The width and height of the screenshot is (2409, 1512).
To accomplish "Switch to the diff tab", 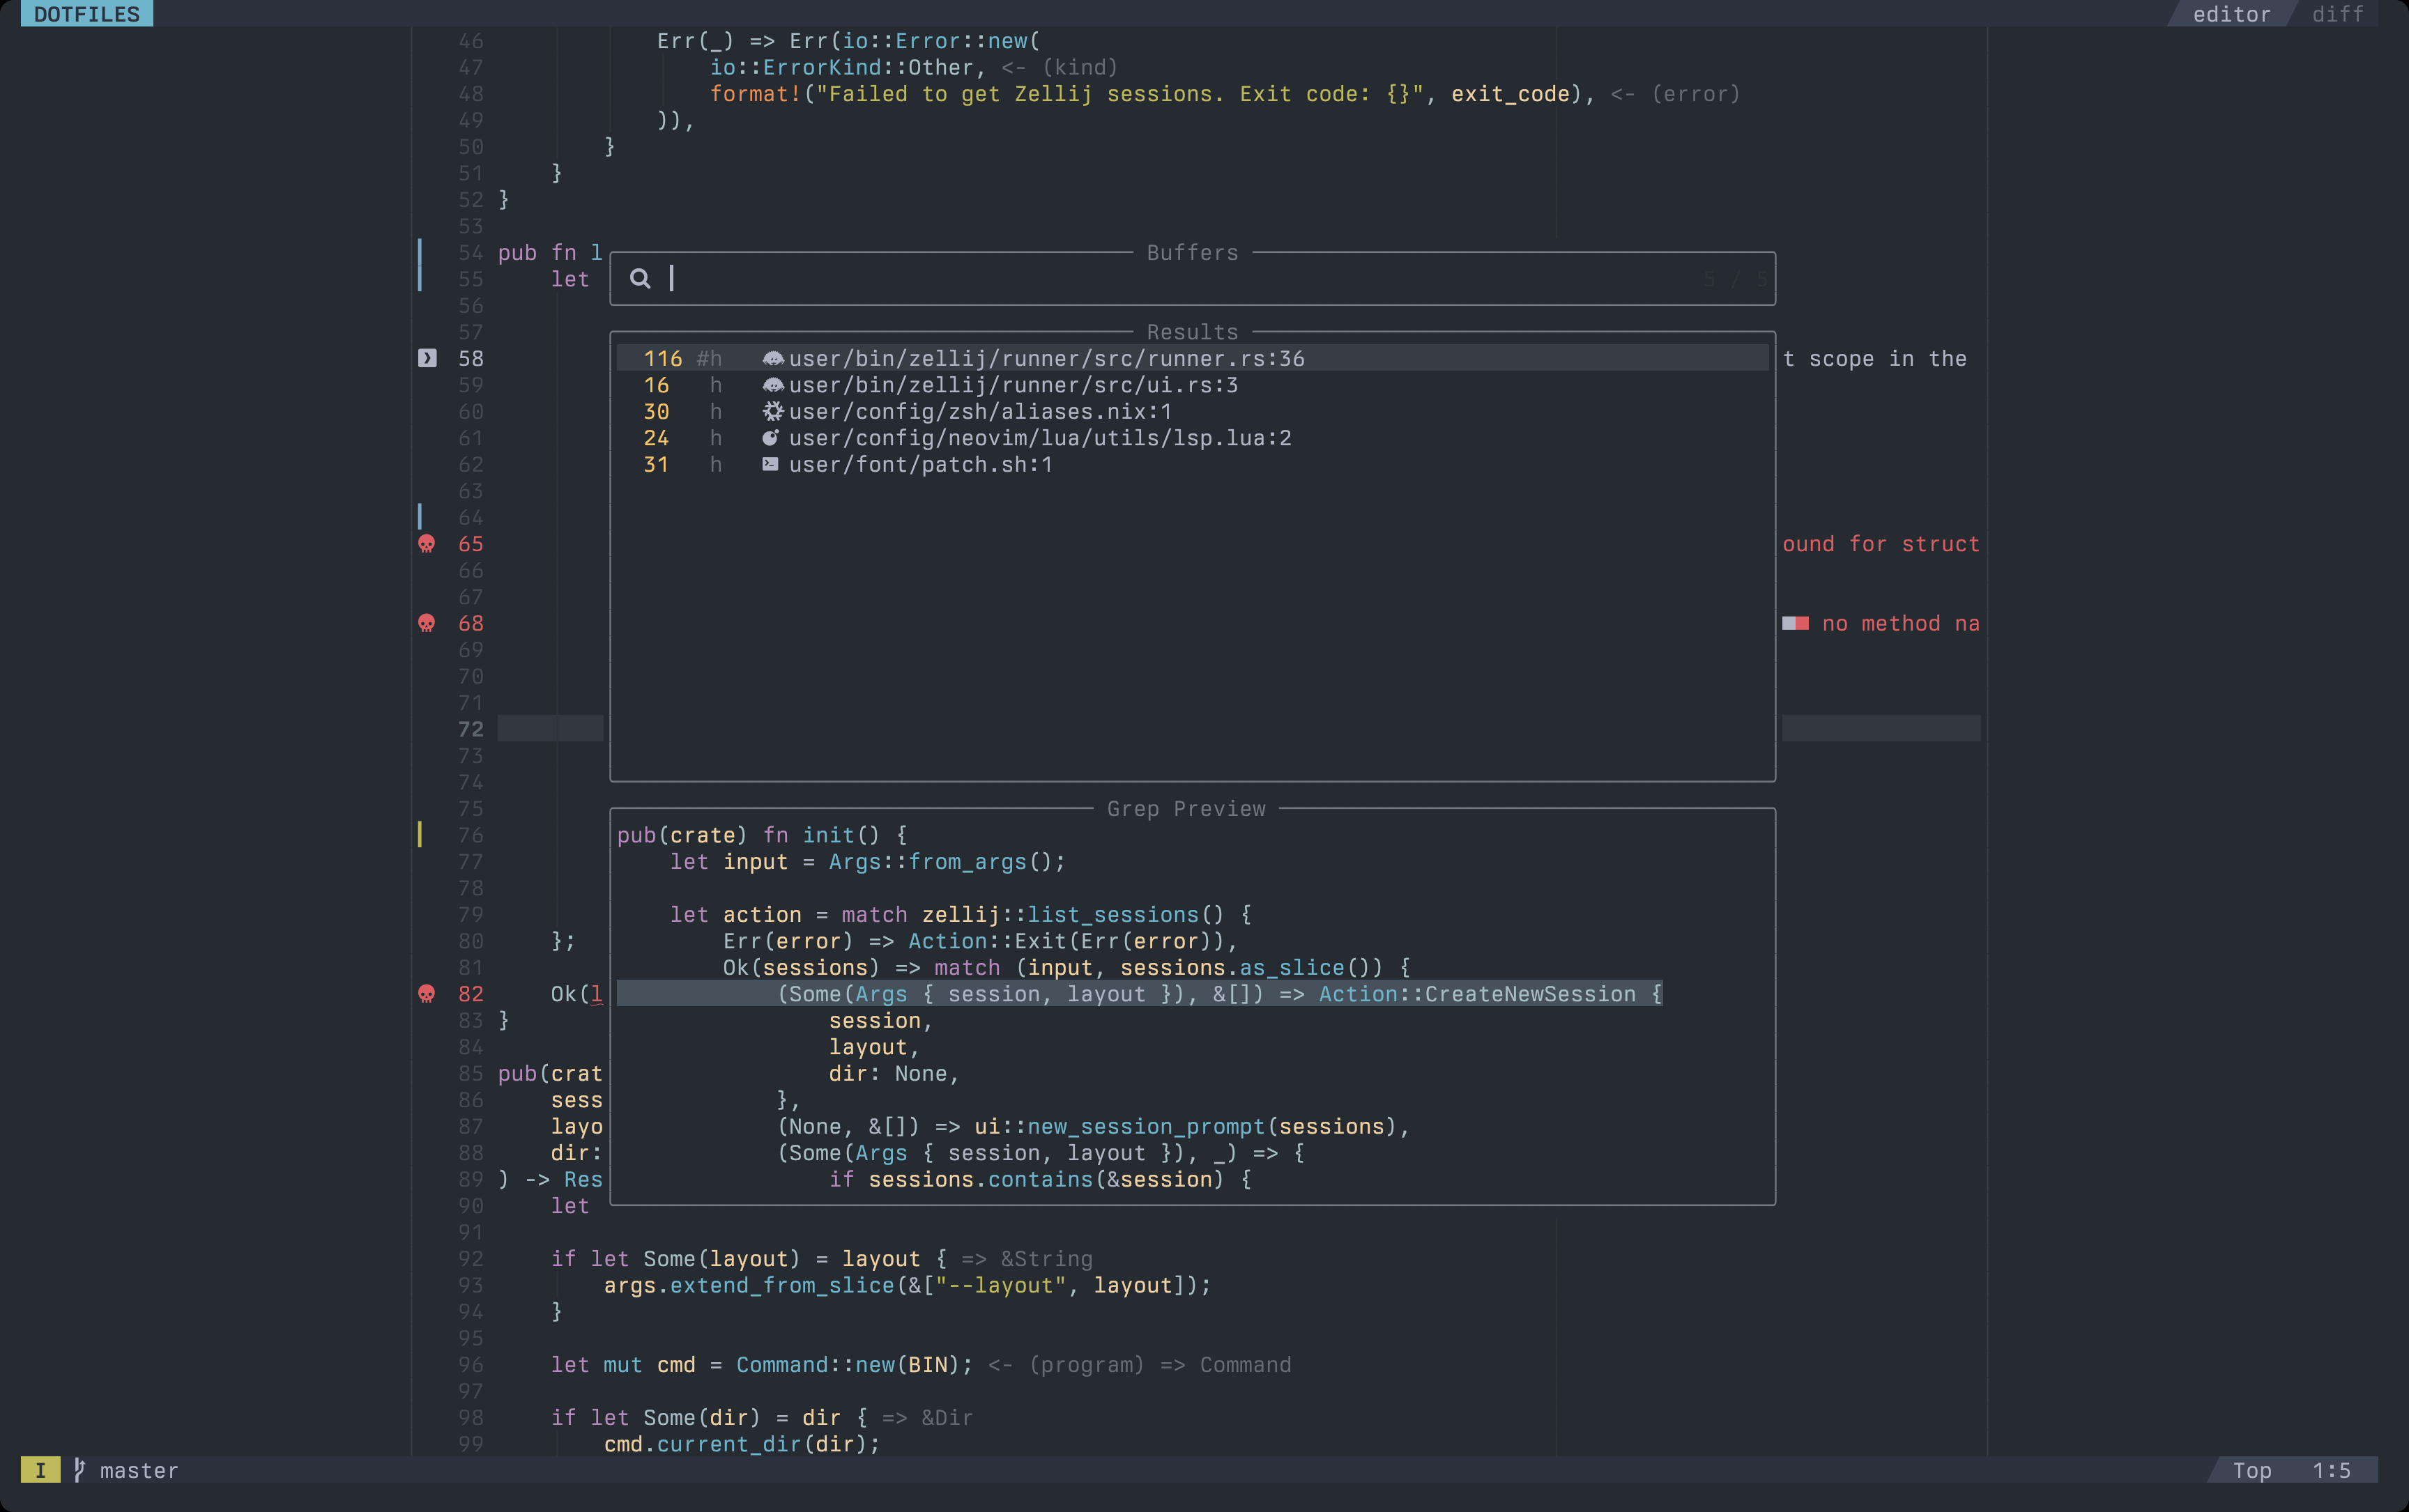I will point(2338,14).
